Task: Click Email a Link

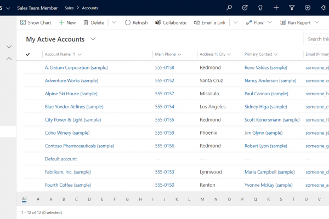Action: pos(209,22)
